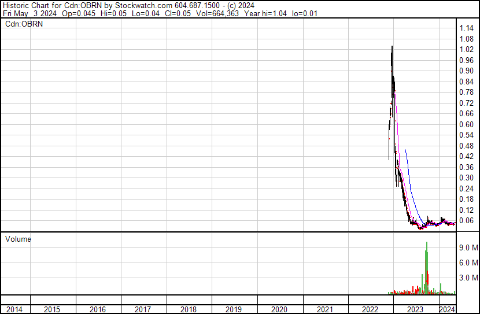Click the 3.0 M volume axis value
Screen dimensions: 480x314
468,278
